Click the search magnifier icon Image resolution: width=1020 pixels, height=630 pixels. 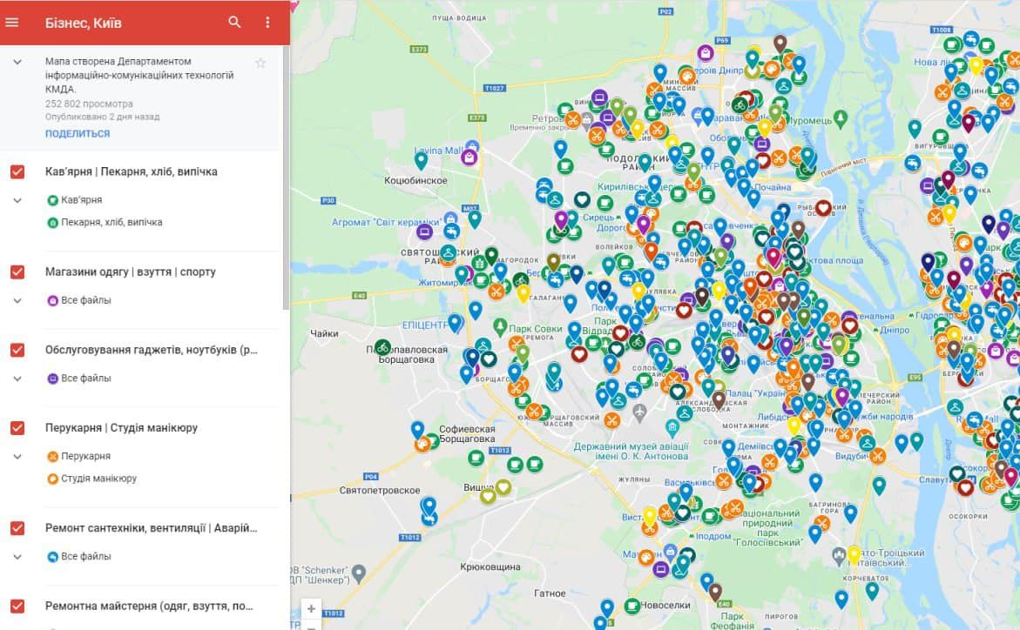pyautogui.click(x=234, y=22)
